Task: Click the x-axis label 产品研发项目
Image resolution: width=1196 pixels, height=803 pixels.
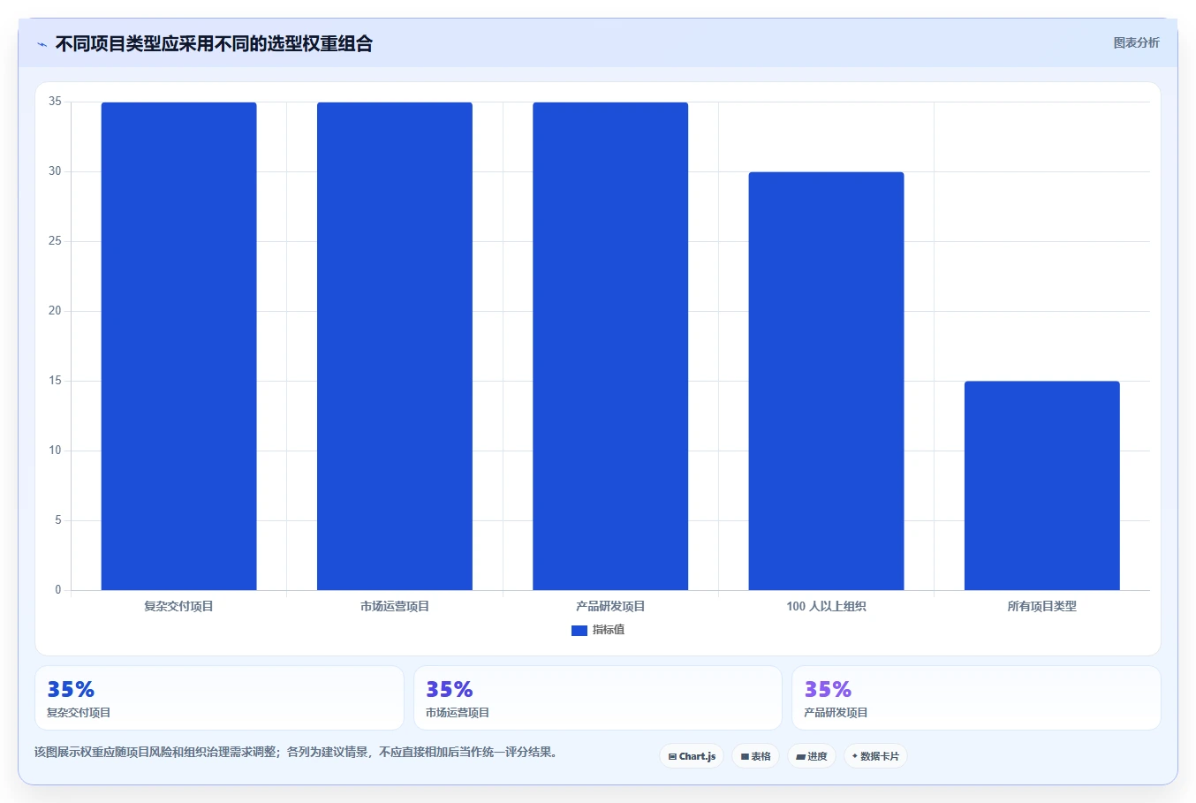Action: coord(610,606)
